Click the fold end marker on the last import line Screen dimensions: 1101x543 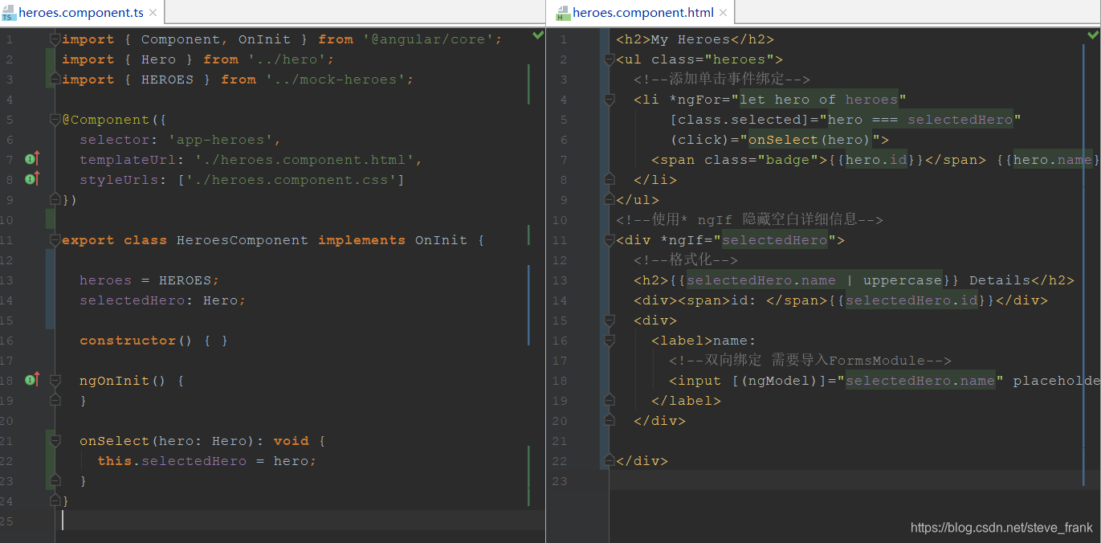tap(55, 79)
